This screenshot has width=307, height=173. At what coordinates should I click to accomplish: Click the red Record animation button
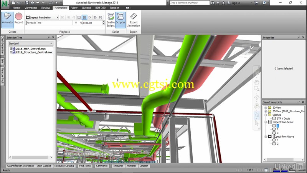(19, 18)
